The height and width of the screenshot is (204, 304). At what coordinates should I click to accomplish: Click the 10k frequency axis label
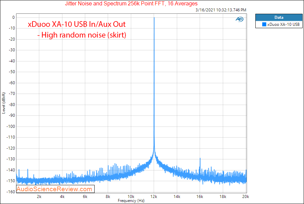tap(131, 197)
